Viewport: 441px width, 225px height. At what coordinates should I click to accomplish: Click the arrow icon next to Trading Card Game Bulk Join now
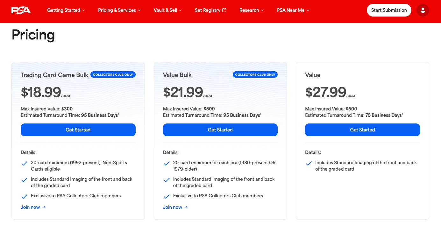(44, 207)
